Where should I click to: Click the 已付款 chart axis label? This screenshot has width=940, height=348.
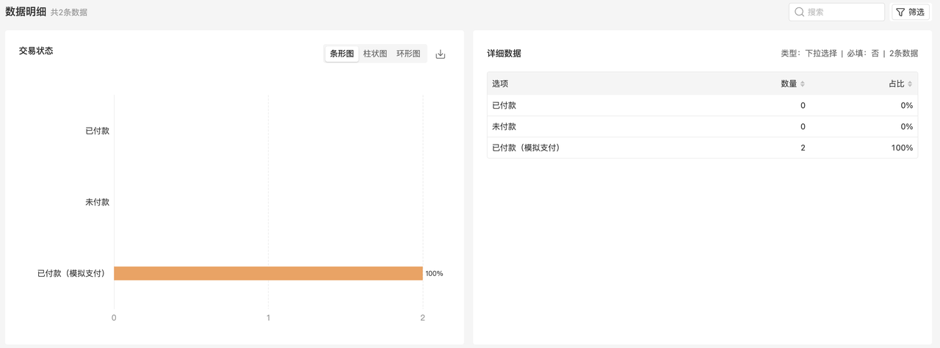click(x=97, y=131)
